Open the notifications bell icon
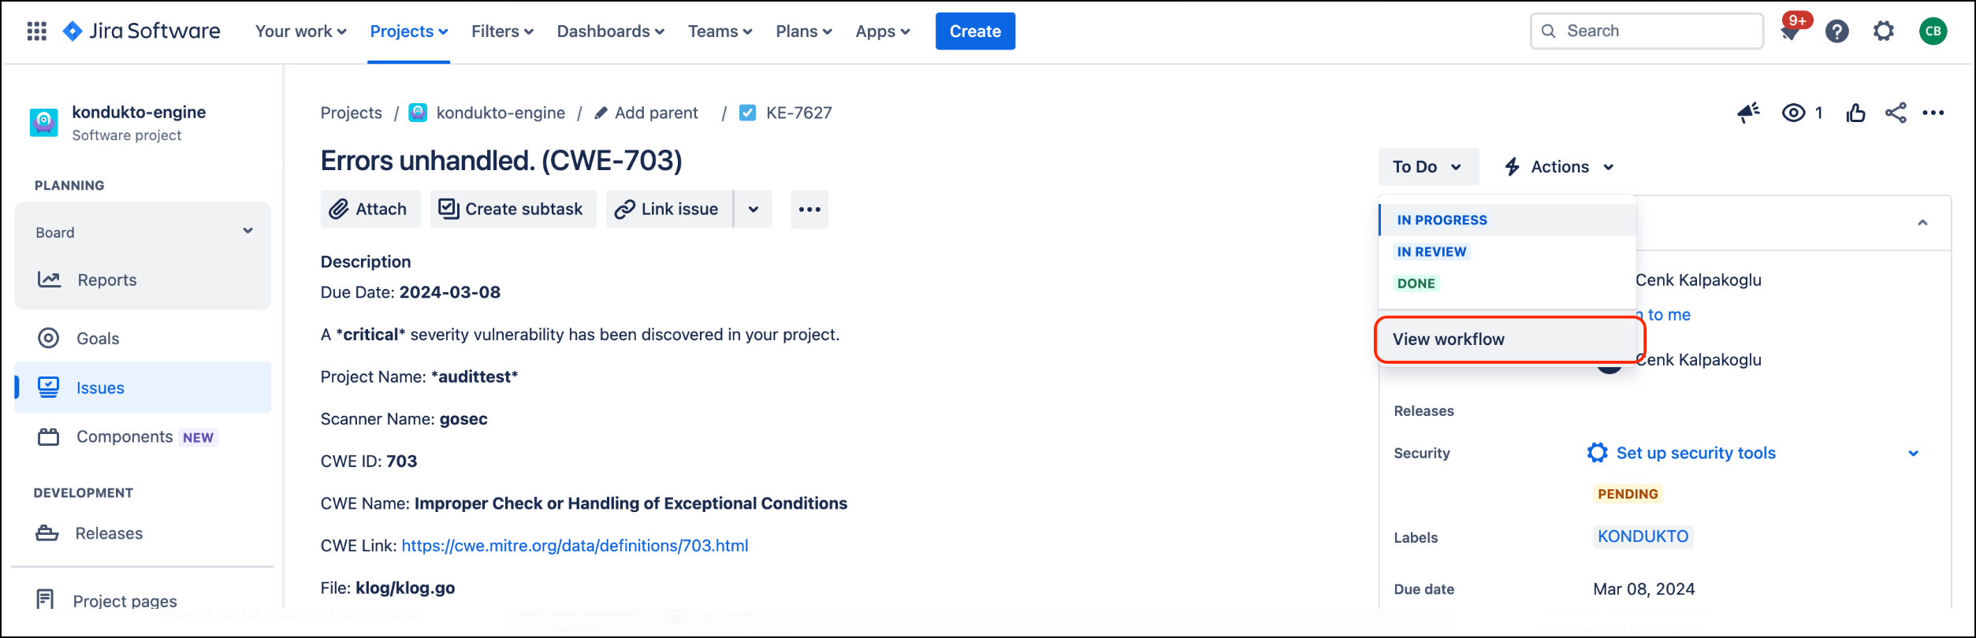1976x638 pixels. [x=1790, y=32]
